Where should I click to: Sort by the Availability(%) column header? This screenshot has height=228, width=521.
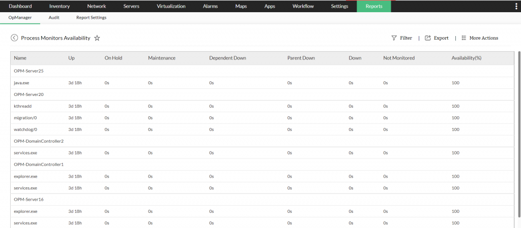[x=466, y=58]
